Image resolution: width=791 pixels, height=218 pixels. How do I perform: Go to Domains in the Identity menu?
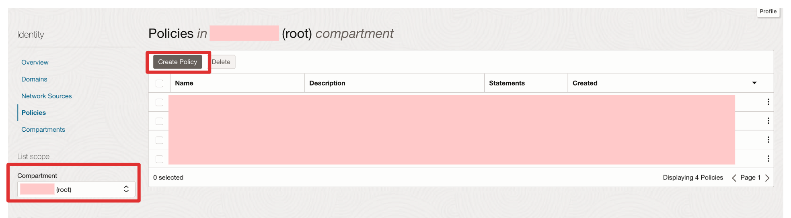coord(34,79)
